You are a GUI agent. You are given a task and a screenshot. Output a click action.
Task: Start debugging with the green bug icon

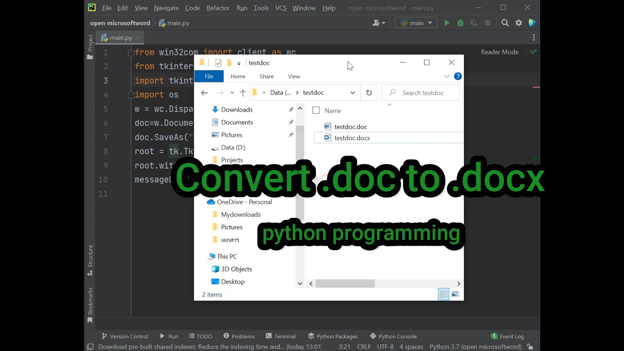(460, 23)
